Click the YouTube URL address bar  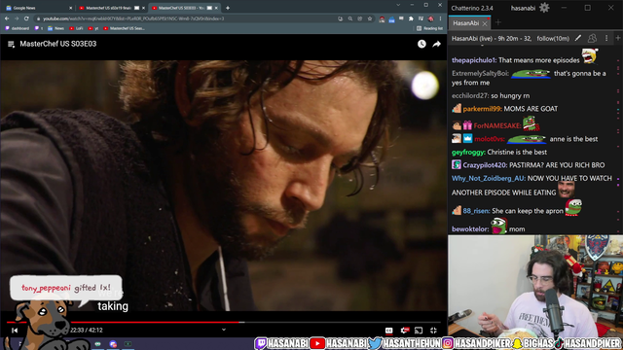(187, 18)
